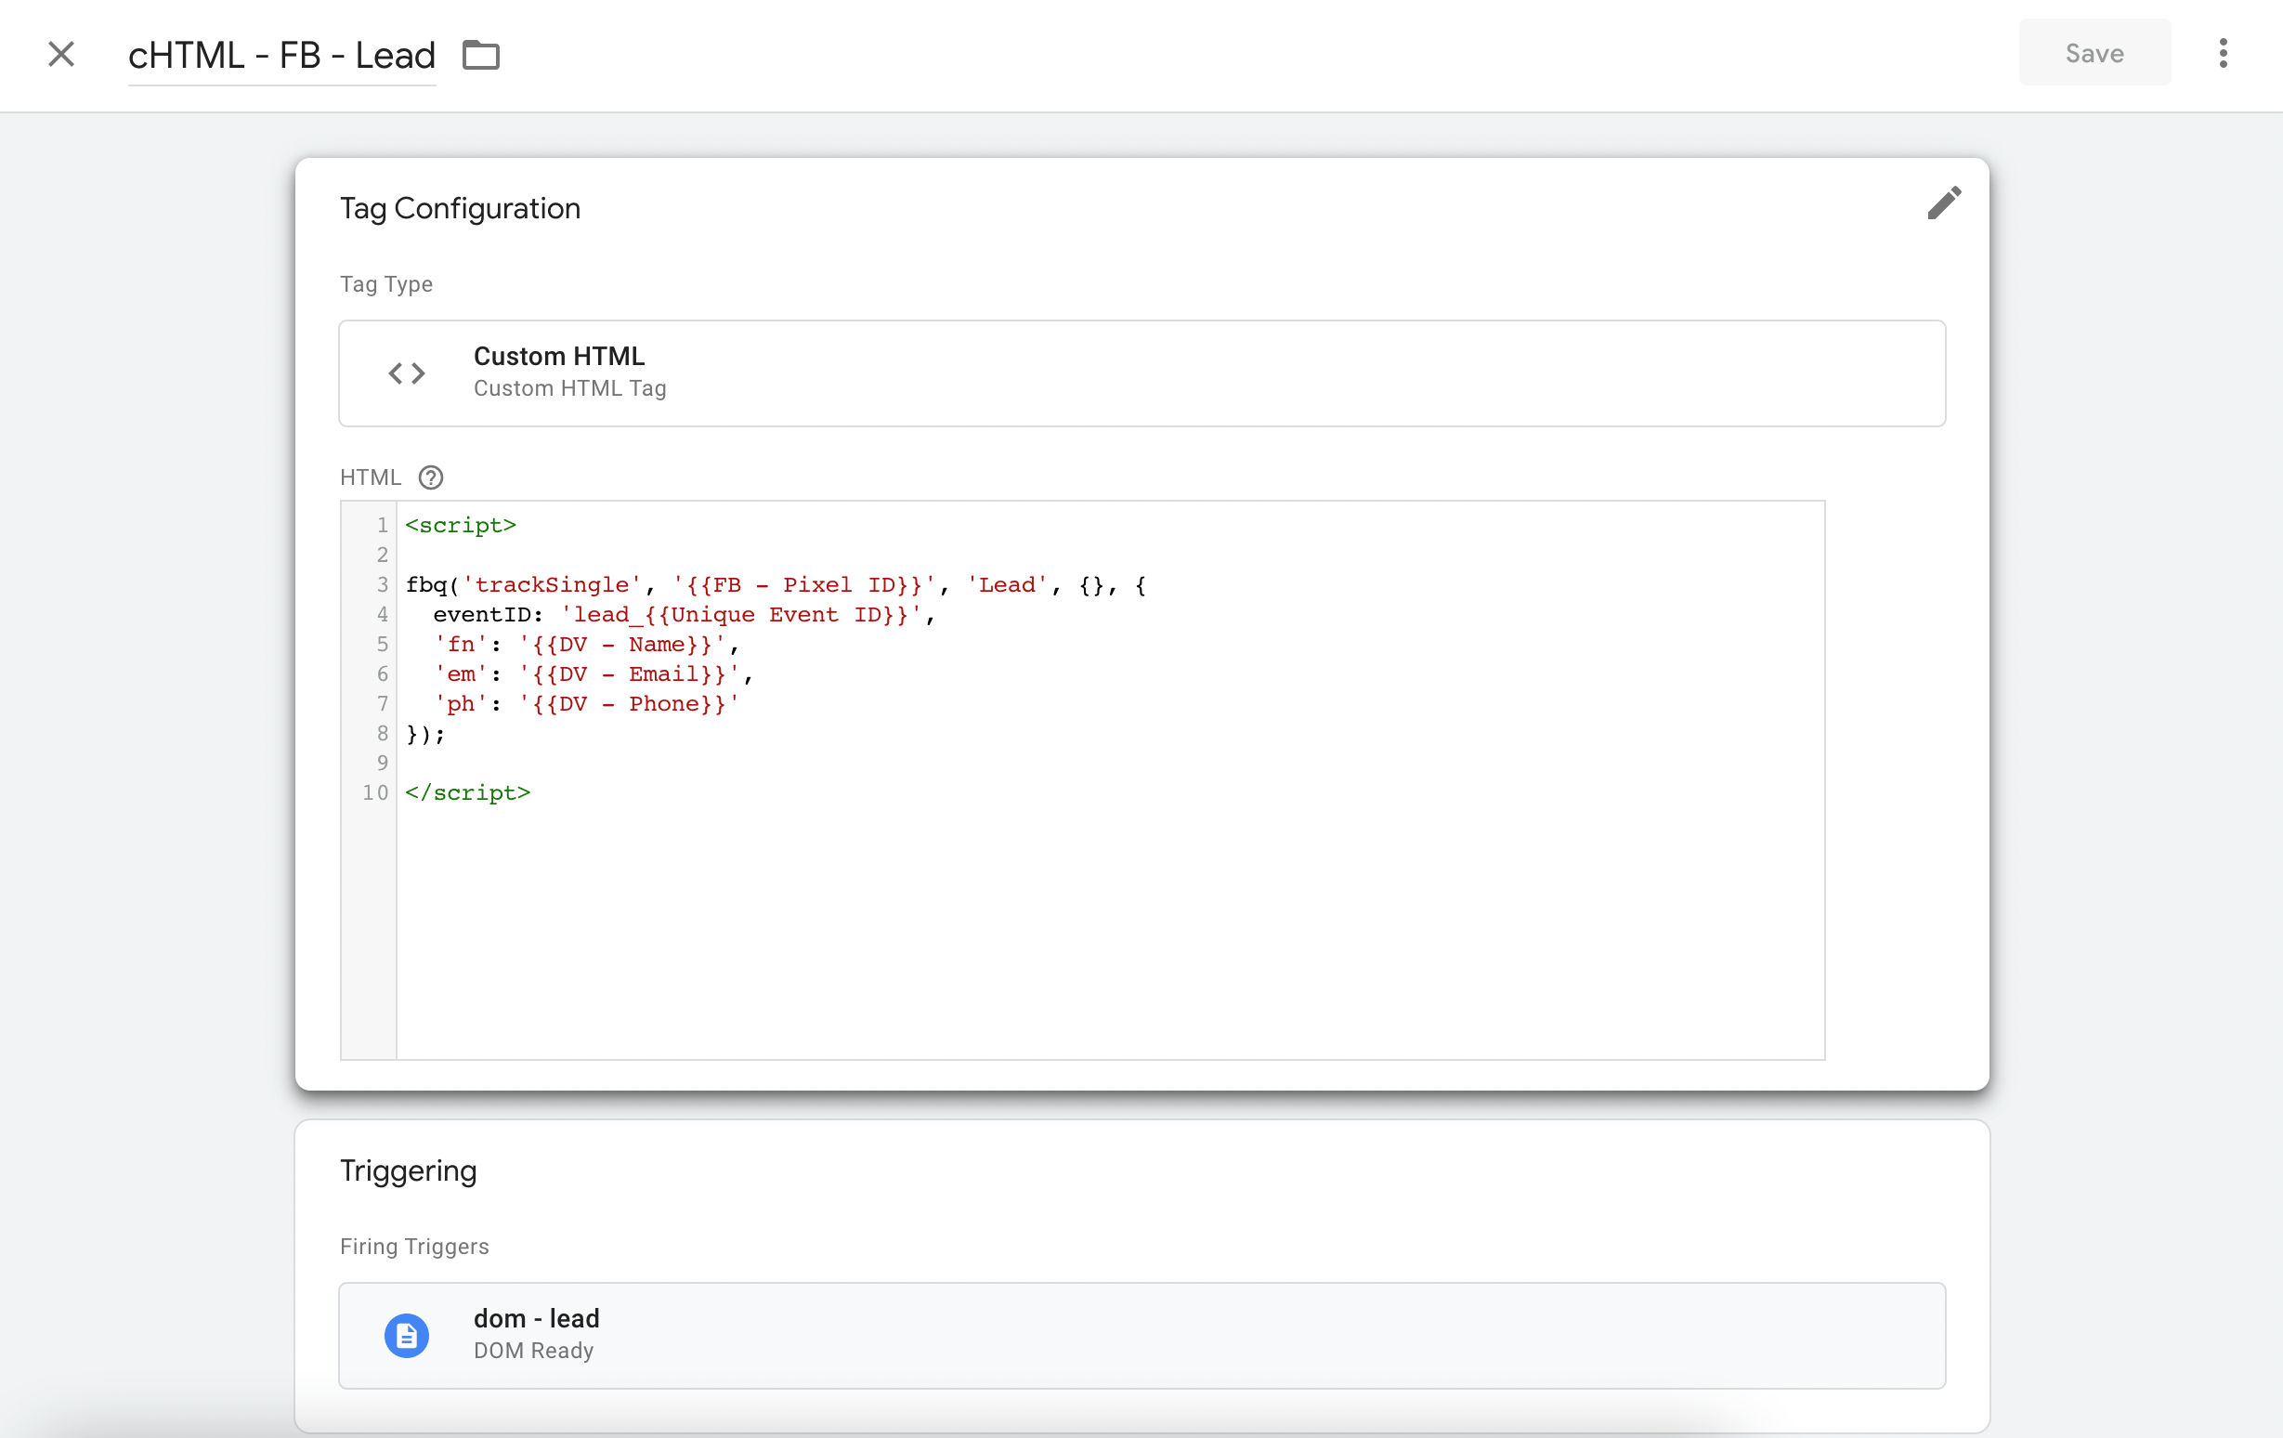
Task: Click the 'fn' DV - Name line
Action: [587, 645]
